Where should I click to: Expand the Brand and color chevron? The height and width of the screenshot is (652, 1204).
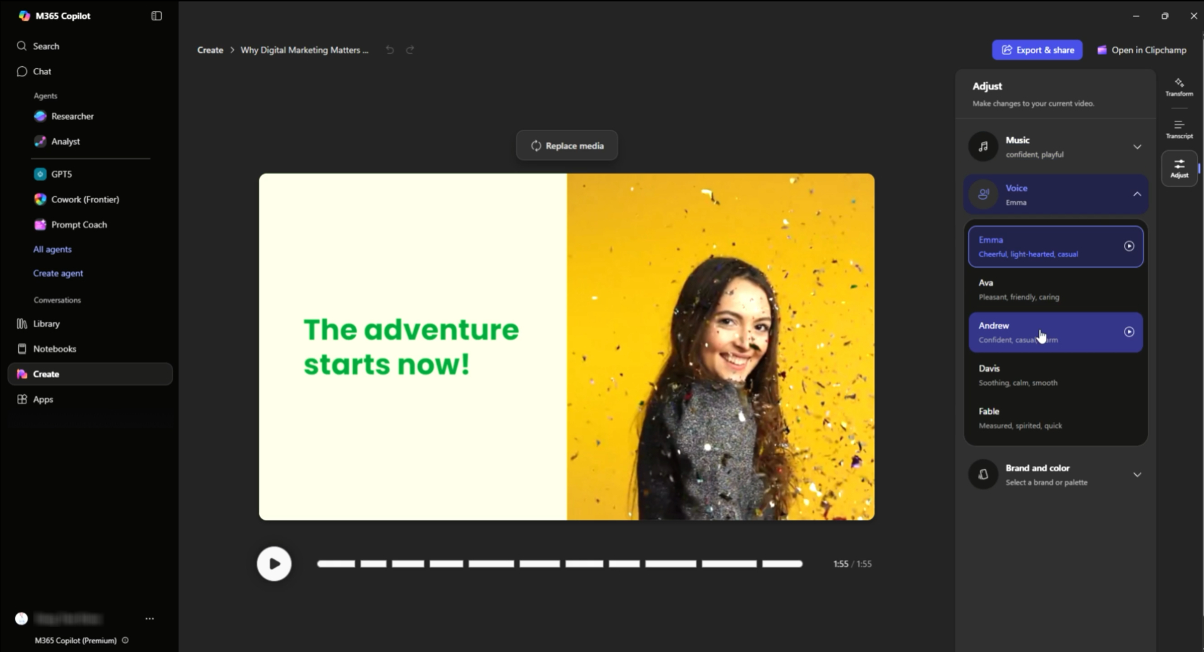pos(1137,474)
